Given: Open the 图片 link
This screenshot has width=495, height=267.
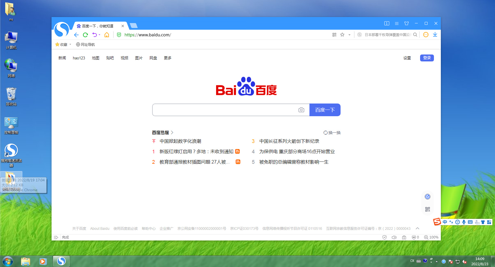Looking at the screenshot, I should (x=139, y=58).
